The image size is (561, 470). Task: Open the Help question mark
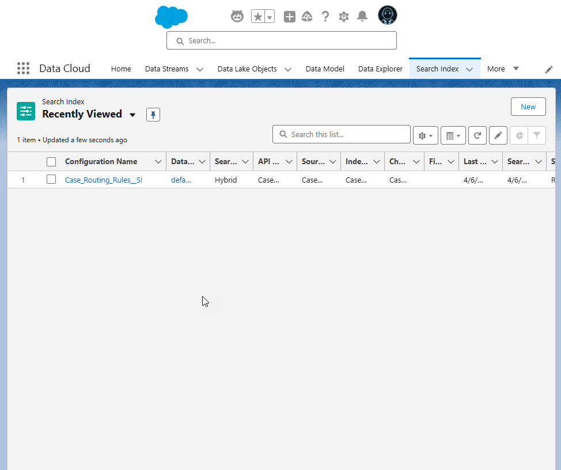pos(325,17)
